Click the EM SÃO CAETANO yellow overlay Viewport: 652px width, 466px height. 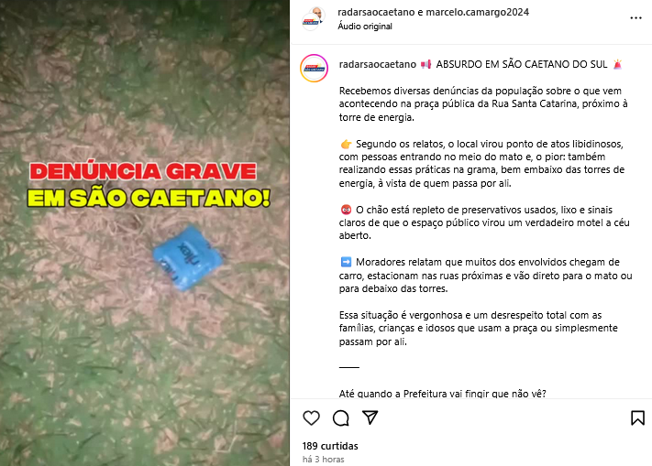pyautogui.click(x=149, y=198)
